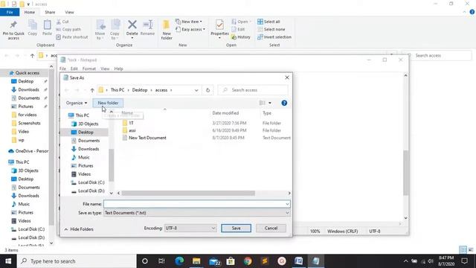Click Hide Folders in Save As dialog

79,229
